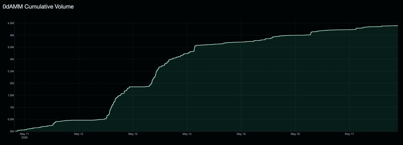Click the May 14 x-axis date label
Screen dimensions: 403x145
187,134
